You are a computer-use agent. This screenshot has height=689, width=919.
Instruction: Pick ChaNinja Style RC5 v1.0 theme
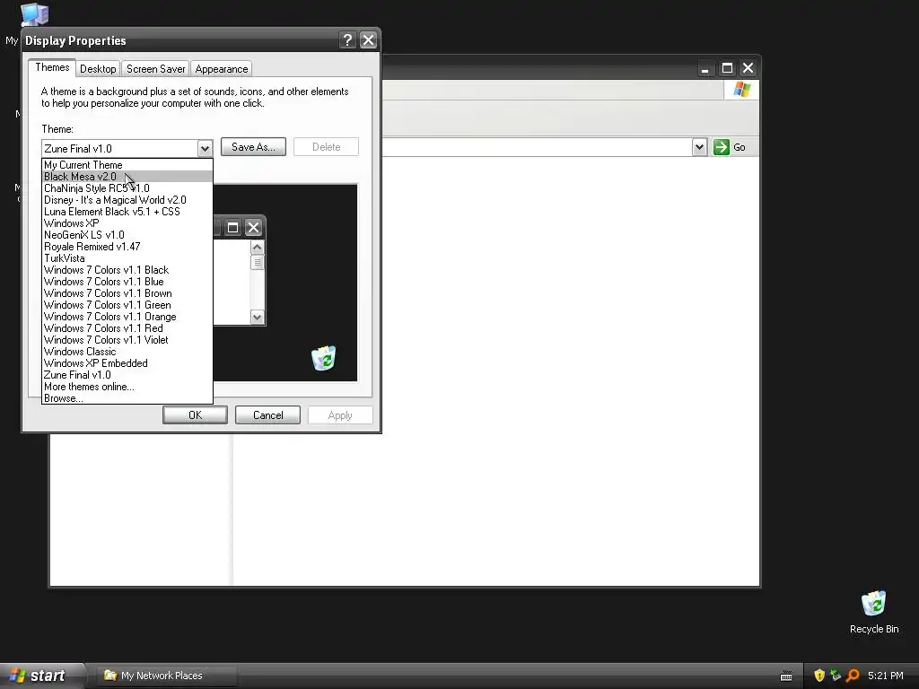(127, 188)
